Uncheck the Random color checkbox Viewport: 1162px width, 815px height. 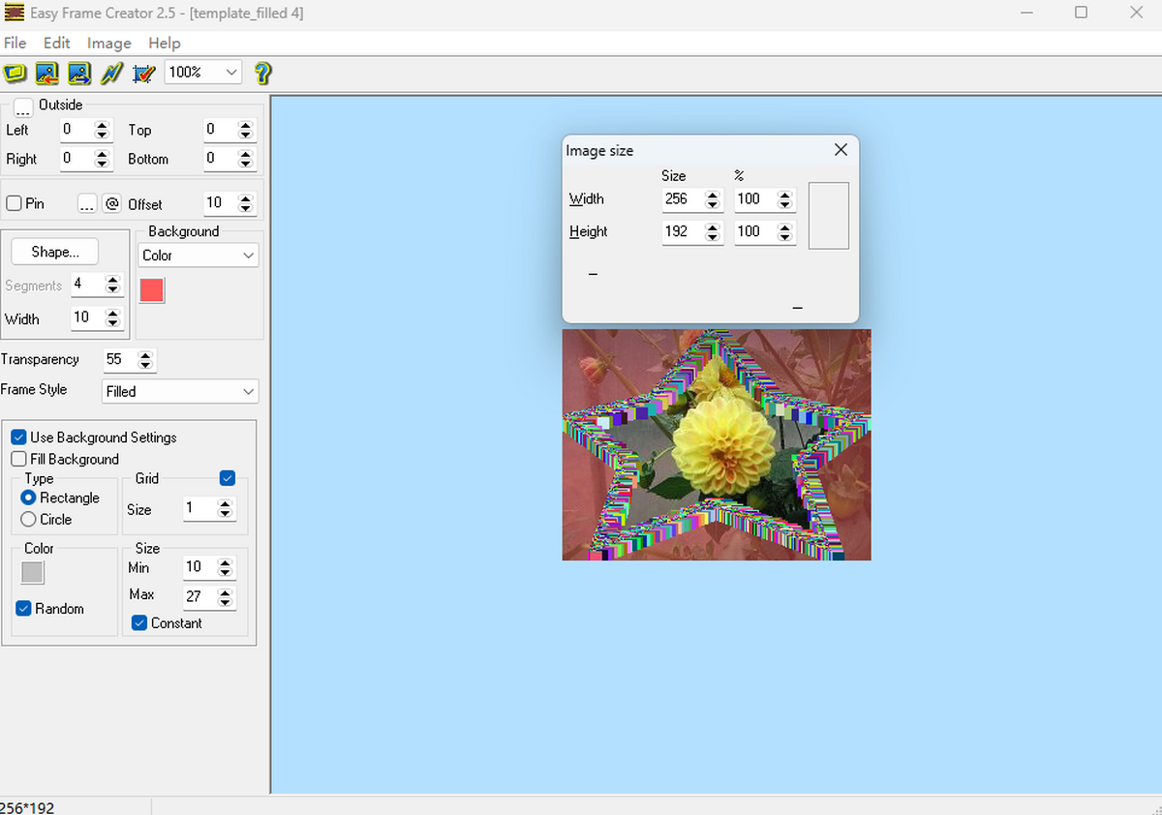[24, 609]
